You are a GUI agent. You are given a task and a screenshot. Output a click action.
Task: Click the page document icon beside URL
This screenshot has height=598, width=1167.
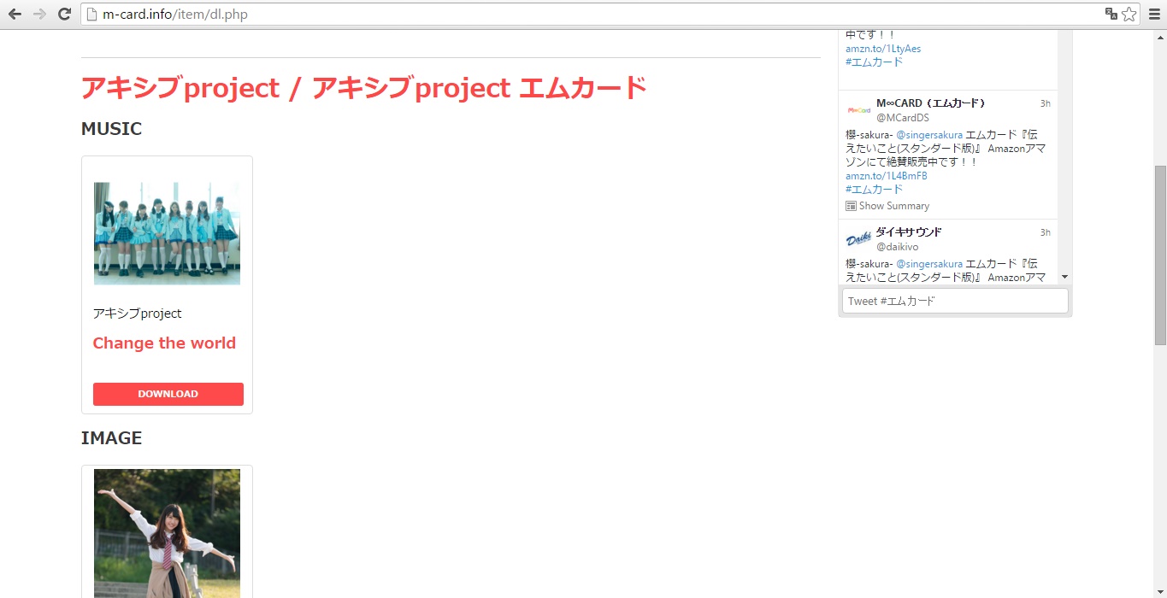click(92, 14)
